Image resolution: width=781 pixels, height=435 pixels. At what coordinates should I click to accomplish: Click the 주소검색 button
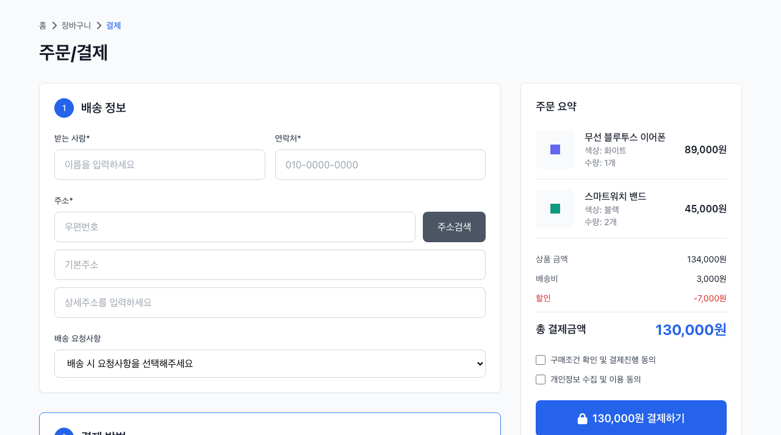[x=454, y=227]
